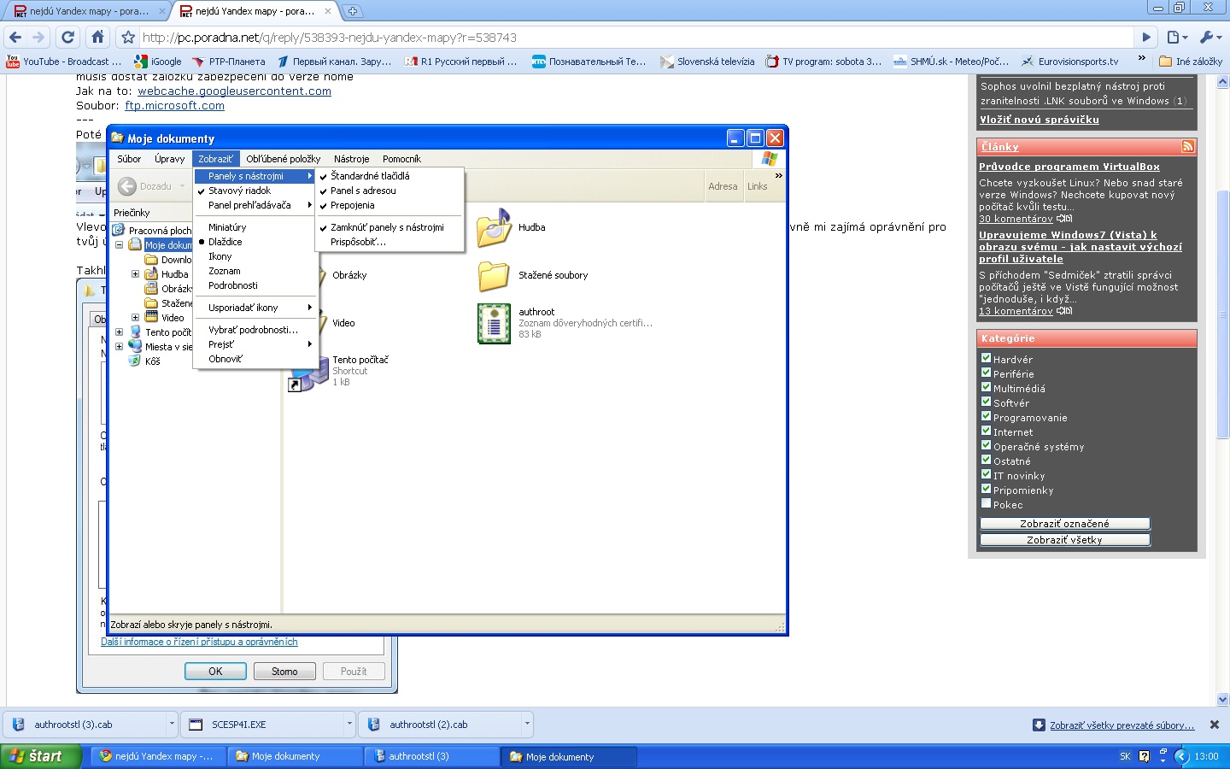The width and height of the screenshot is (1230, 769).
Task: Toggle the Prepojenia toolbar
Action: [353, 205]
